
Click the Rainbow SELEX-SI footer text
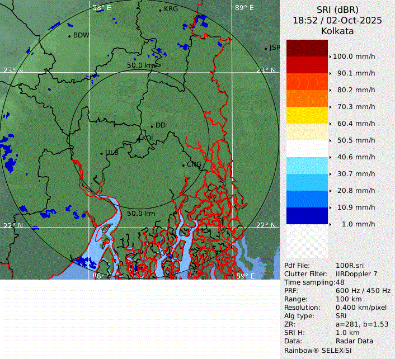pyautogui.click(x=316, y=350)
